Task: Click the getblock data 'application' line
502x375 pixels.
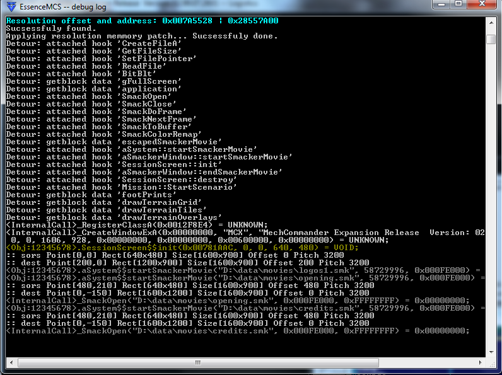Action: [94, 89]
